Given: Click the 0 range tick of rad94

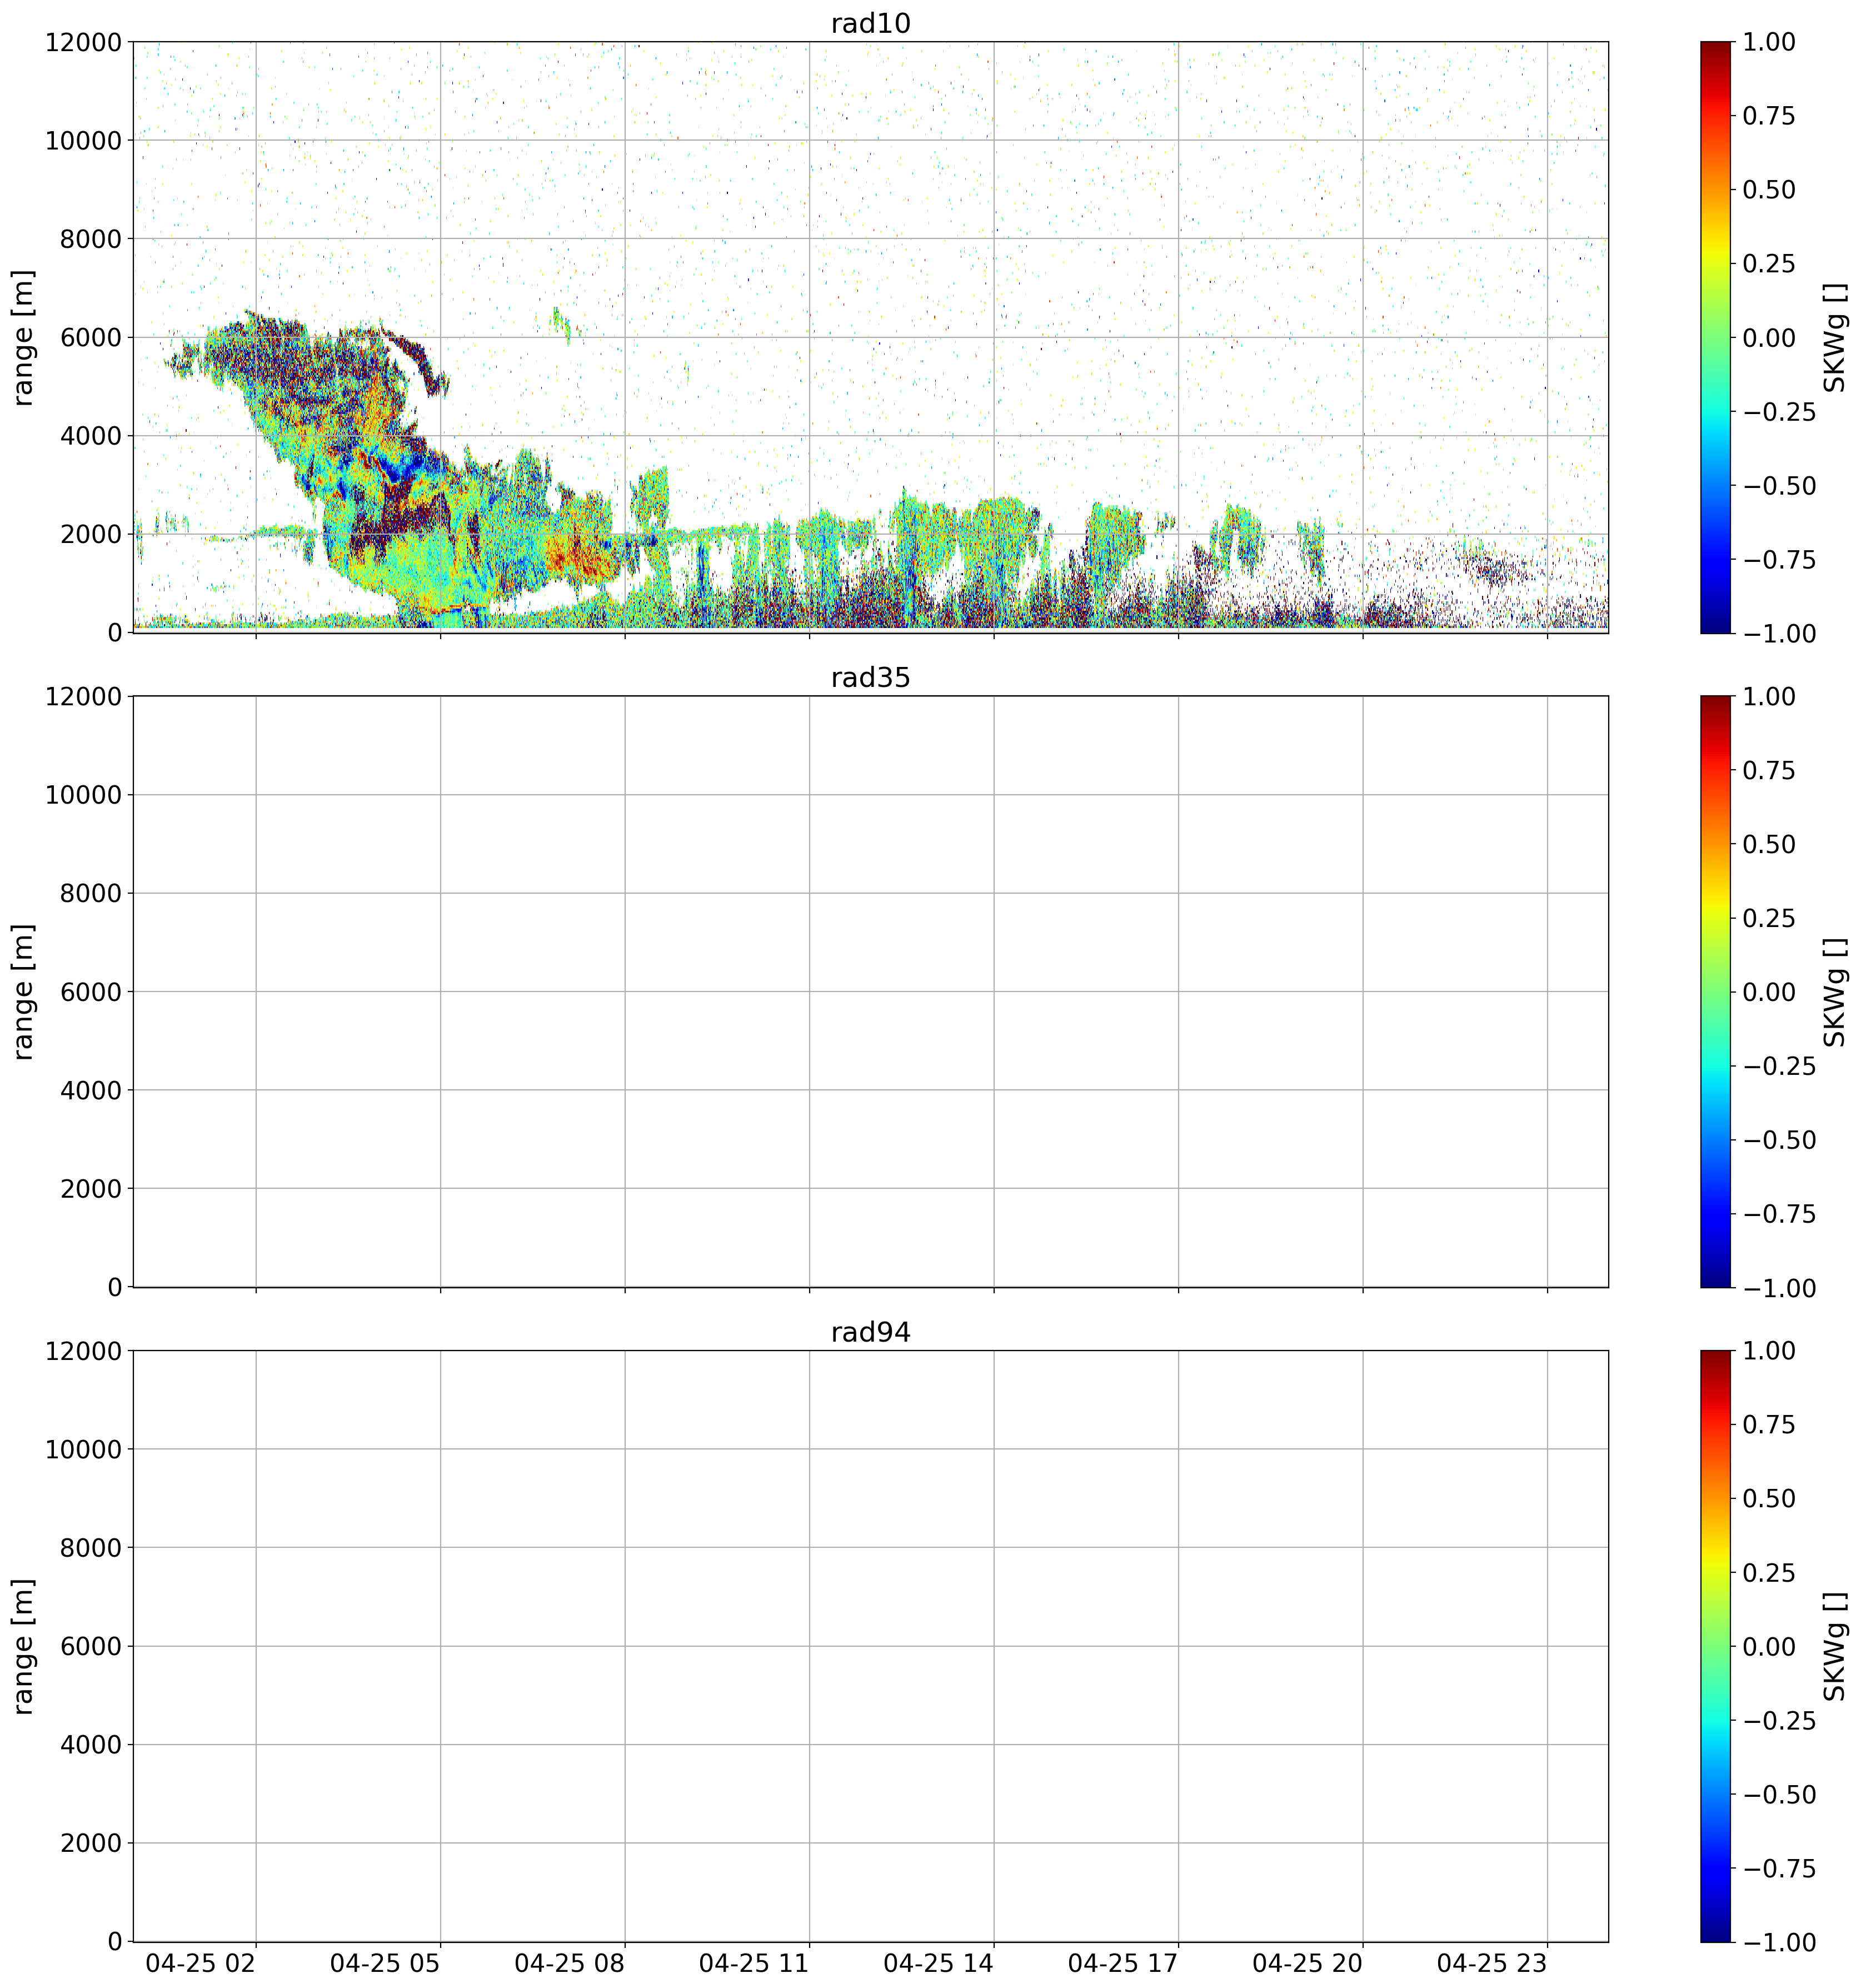Looking at the screenshot, I should (x=115, y=1941).
